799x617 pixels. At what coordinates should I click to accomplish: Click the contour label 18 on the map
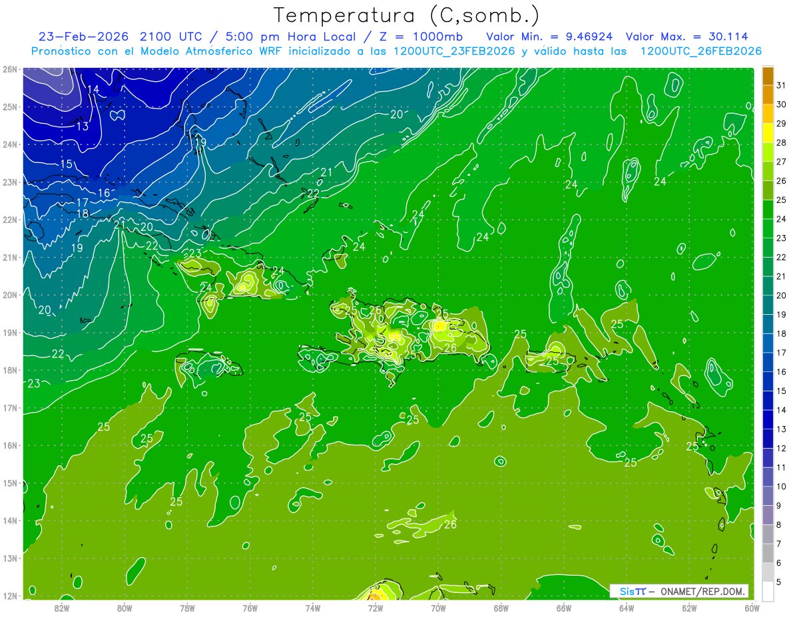[x=83, y=214]
